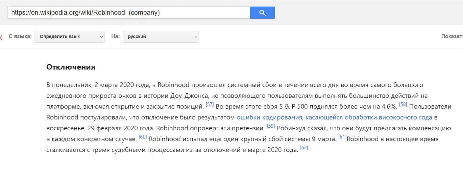The image size is (463, 170).
Task: Open citation reference [62]
Action: 304,148
